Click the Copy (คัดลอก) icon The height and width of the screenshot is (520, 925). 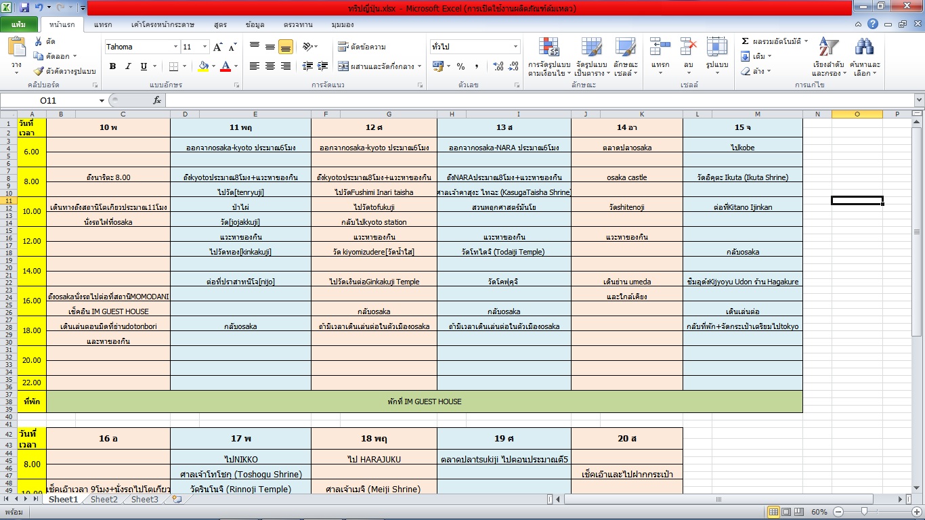tap(38, 56)
